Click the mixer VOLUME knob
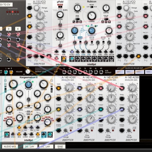This screenshot has width=152, height=152. click(28, 72)
